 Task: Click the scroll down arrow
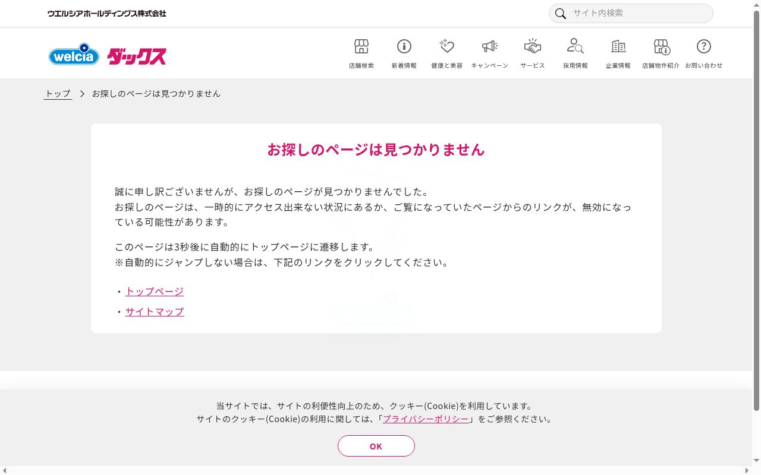[x=757, y=460]
